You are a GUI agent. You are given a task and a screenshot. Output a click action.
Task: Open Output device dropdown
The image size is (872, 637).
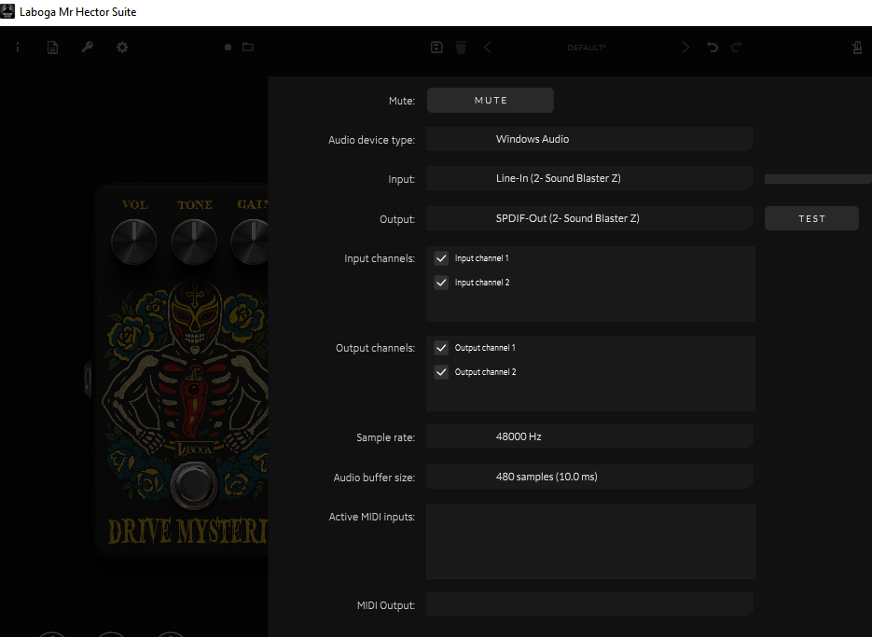(x=589, y=218)
